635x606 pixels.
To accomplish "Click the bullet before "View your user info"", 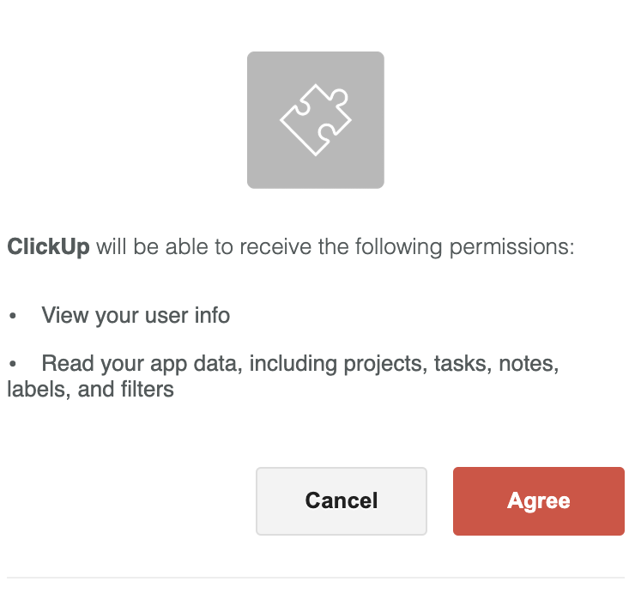I will pyautogui.click(x=13, y=316).
